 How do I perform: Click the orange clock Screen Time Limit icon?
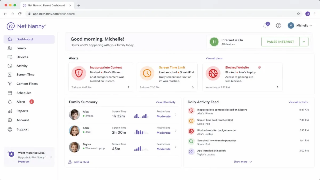[x=147, y=73]
